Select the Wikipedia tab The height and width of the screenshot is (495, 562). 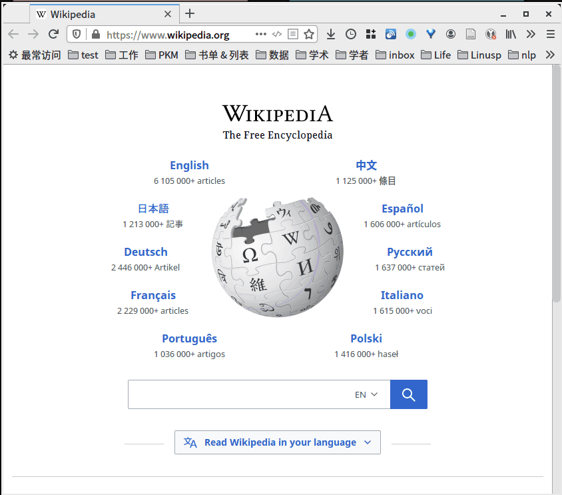tap(105, 14)
